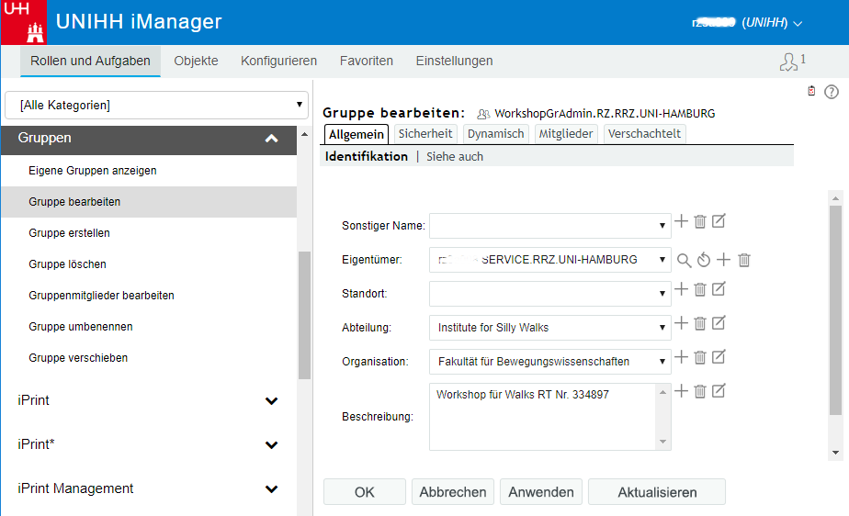Image resolution: width=849 pixels, height=516 pixels.
Task: Add an Abteilung value
Action: tap(681, 323)
